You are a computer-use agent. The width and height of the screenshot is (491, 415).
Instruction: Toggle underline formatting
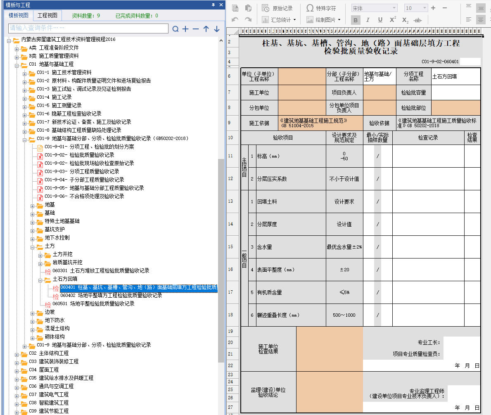(380, 20)
